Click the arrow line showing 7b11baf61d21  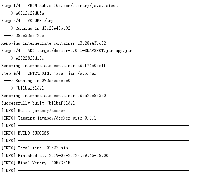click(x=24, y=88)
